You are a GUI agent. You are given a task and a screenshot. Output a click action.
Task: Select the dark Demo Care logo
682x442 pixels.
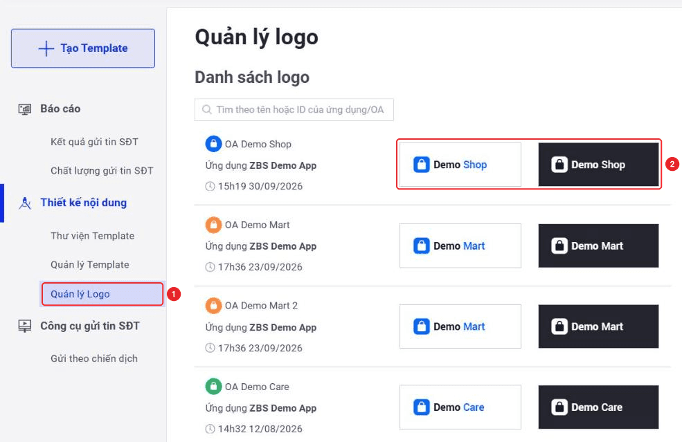[x=598, y=407]
